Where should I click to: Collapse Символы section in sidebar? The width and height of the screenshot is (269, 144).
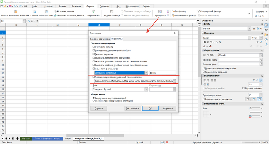click(x=203, y=33)
